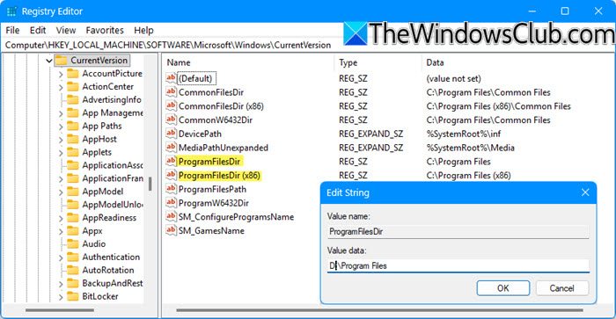Click the App Paths folder icon
616x319 pixels.
(73, 126)
